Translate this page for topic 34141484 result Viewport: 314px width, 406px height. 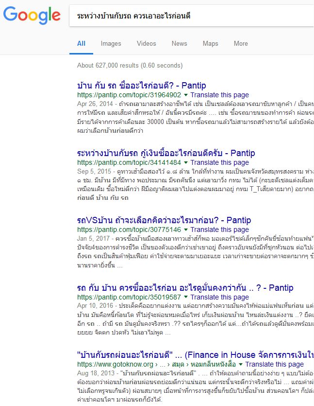tap(220, 162)
